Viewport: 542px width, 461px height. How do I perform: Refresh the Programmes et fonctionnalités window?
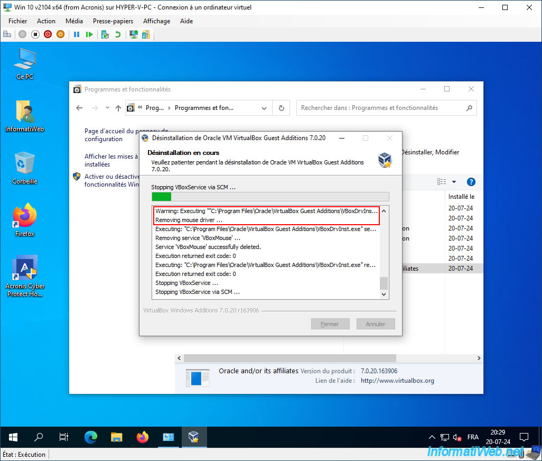pos(282,108)
